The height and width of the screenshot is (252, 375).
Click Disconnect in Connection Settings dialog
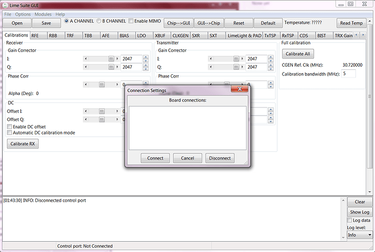220,158
